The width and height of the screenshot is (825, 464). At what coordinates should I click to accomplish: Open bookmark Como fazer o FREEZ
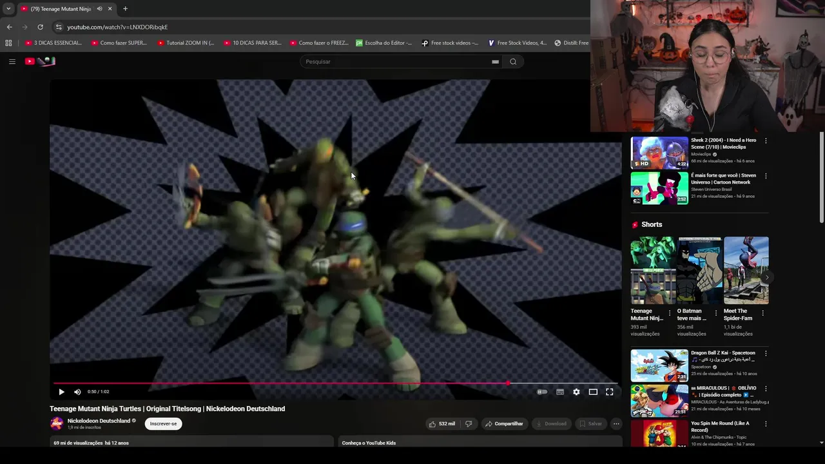(x=319, y=43)
